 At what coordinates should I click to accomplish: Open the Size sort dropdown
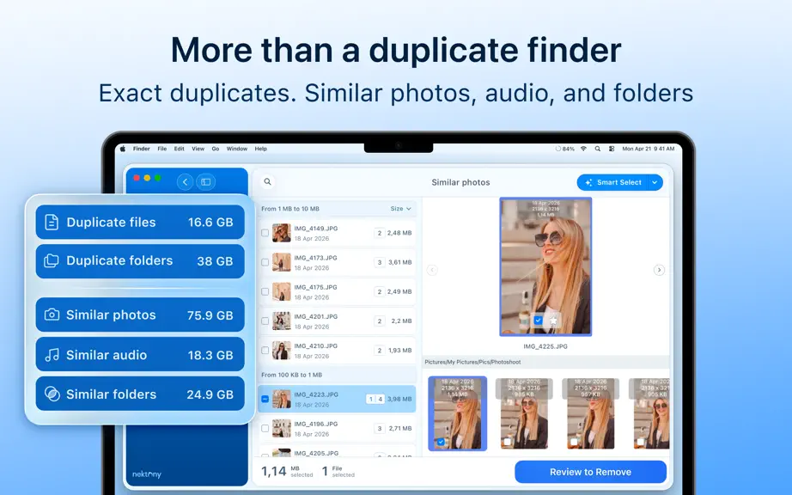tap(400, 209)
